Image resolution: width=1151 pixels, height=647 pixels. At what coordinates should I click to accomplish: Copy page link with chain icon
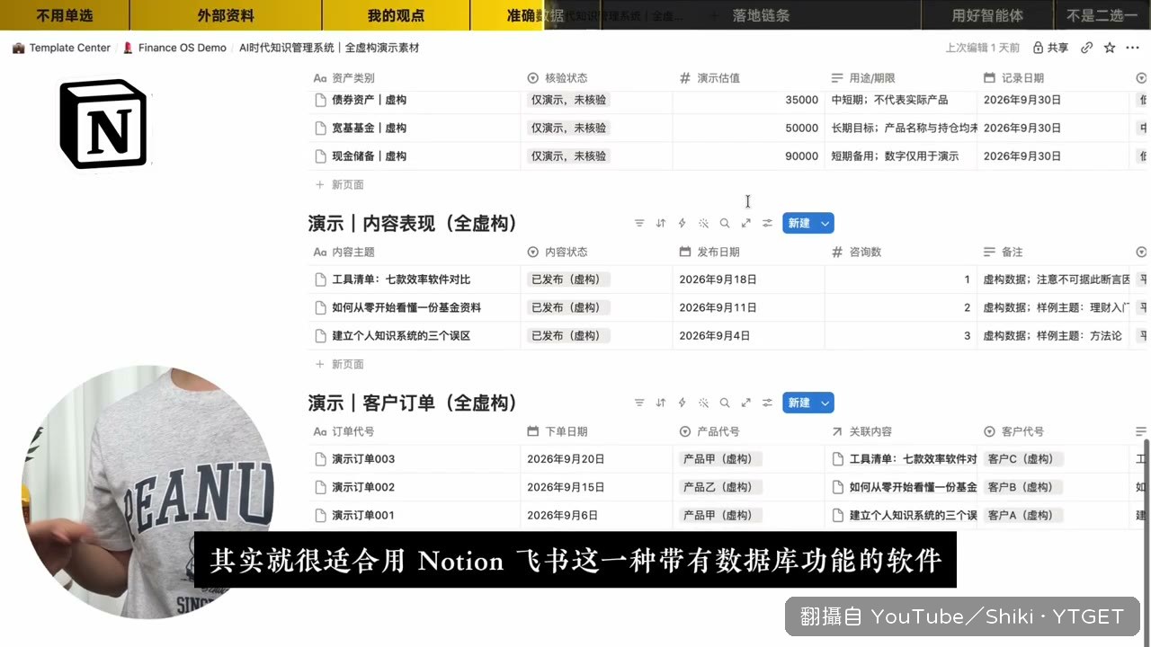[1087, 48]
